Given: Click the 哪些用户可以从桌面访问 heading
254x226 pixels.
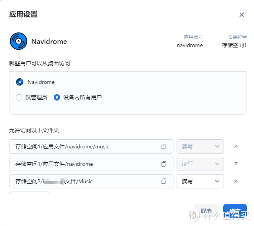Looking at the screenshot, I should (x=40, y=63).
